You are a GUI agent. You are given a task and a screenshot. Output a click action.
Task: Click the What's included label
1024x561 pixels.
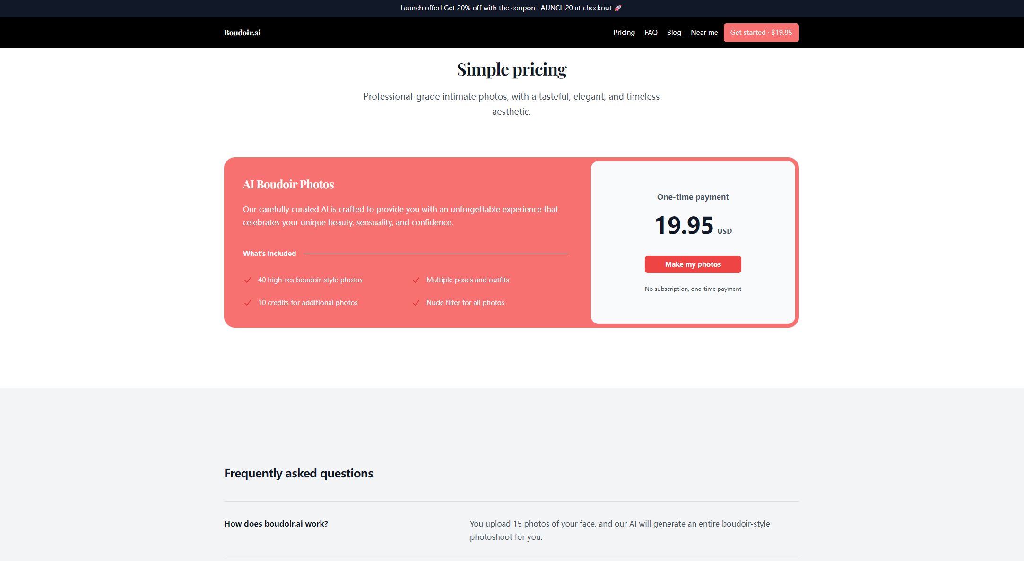[269, 254]
